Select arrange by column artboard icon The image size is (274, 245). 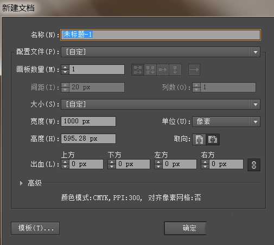(175, 70)
